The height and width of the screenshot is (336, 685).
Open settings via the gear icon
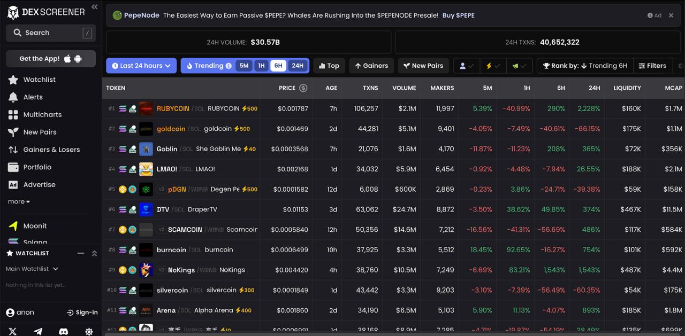click(x=89, y=331)
